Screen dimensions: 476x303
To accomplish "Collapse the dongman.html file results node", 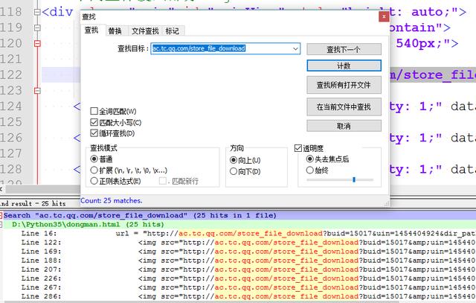I will [x=2, y=224].
